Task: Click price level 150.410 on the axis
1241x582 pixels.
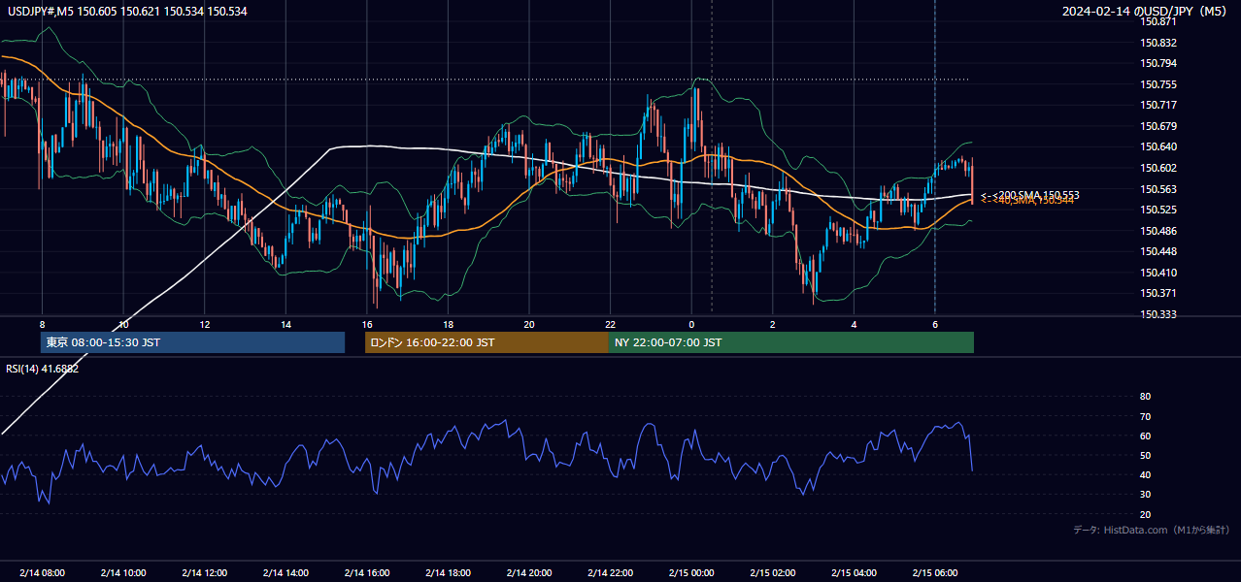Action: pyautogui.click(x=1158, y=273)
